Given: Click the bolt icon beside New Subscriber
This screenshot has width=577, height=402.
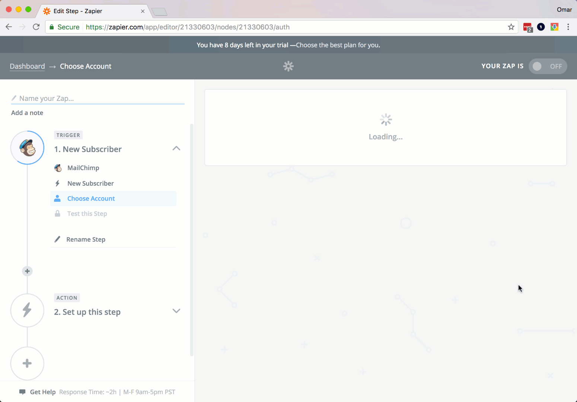Looking at the screenshot, I should tap(57, 183).
